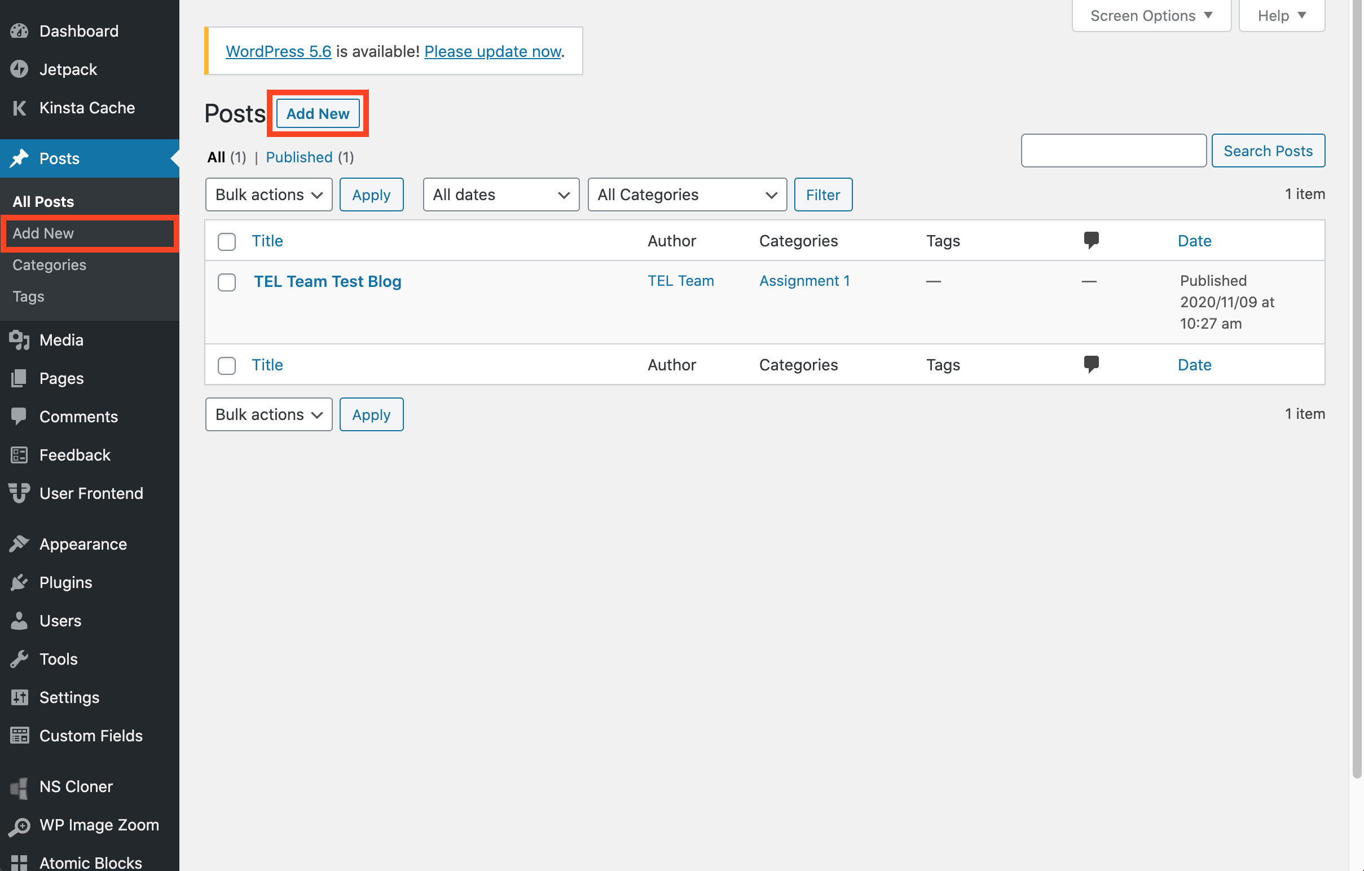
Task: Click inside the search posts input field
Action: [1113, 151]
